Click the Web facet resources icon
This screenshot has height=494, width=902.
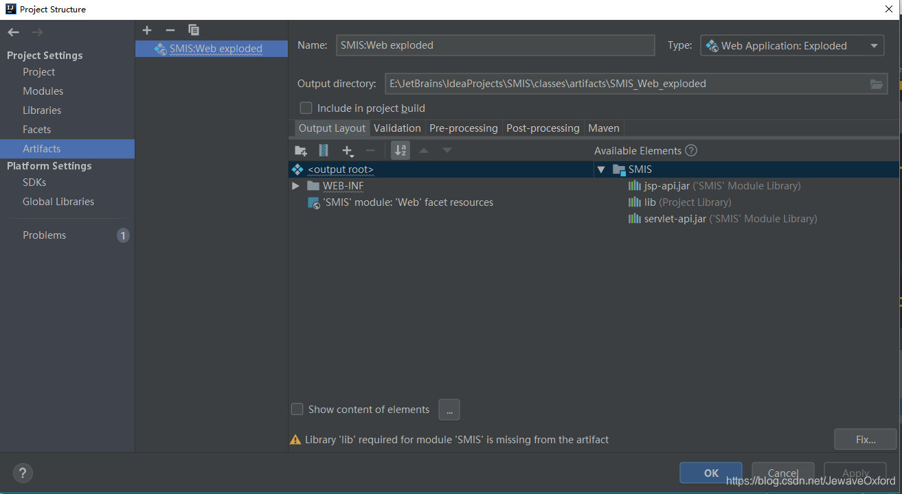(313, 203)
